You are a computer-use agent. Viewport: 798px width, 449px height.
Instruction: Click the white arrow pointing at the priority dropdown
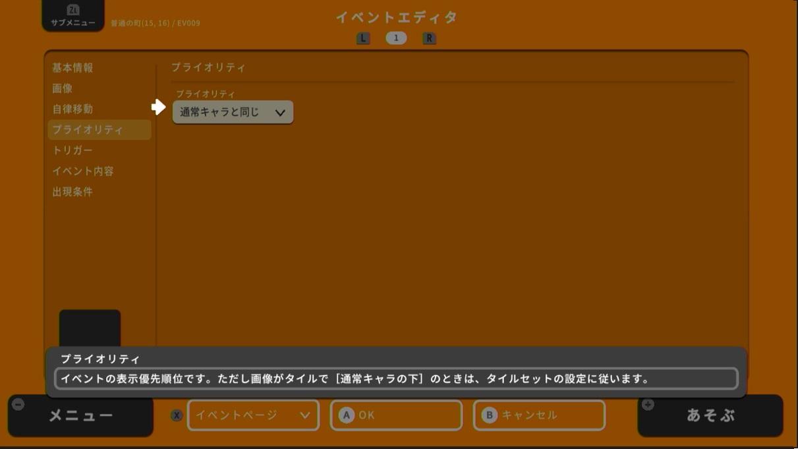coord(157,107)
